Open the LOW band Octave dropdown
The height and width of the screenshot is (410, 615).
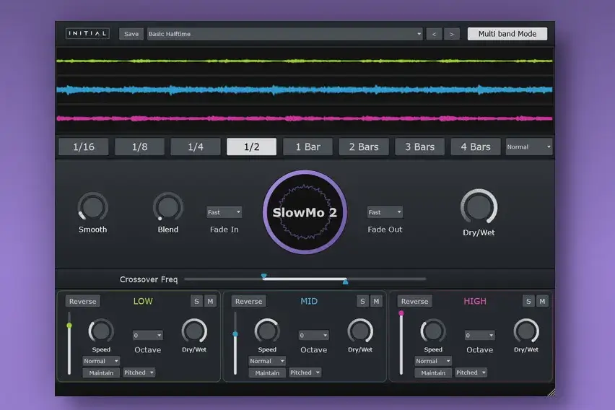(147, 335)
